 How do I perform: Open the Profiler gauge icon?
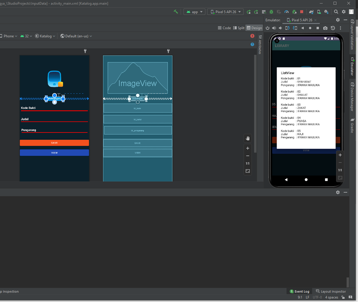[287, 12]
